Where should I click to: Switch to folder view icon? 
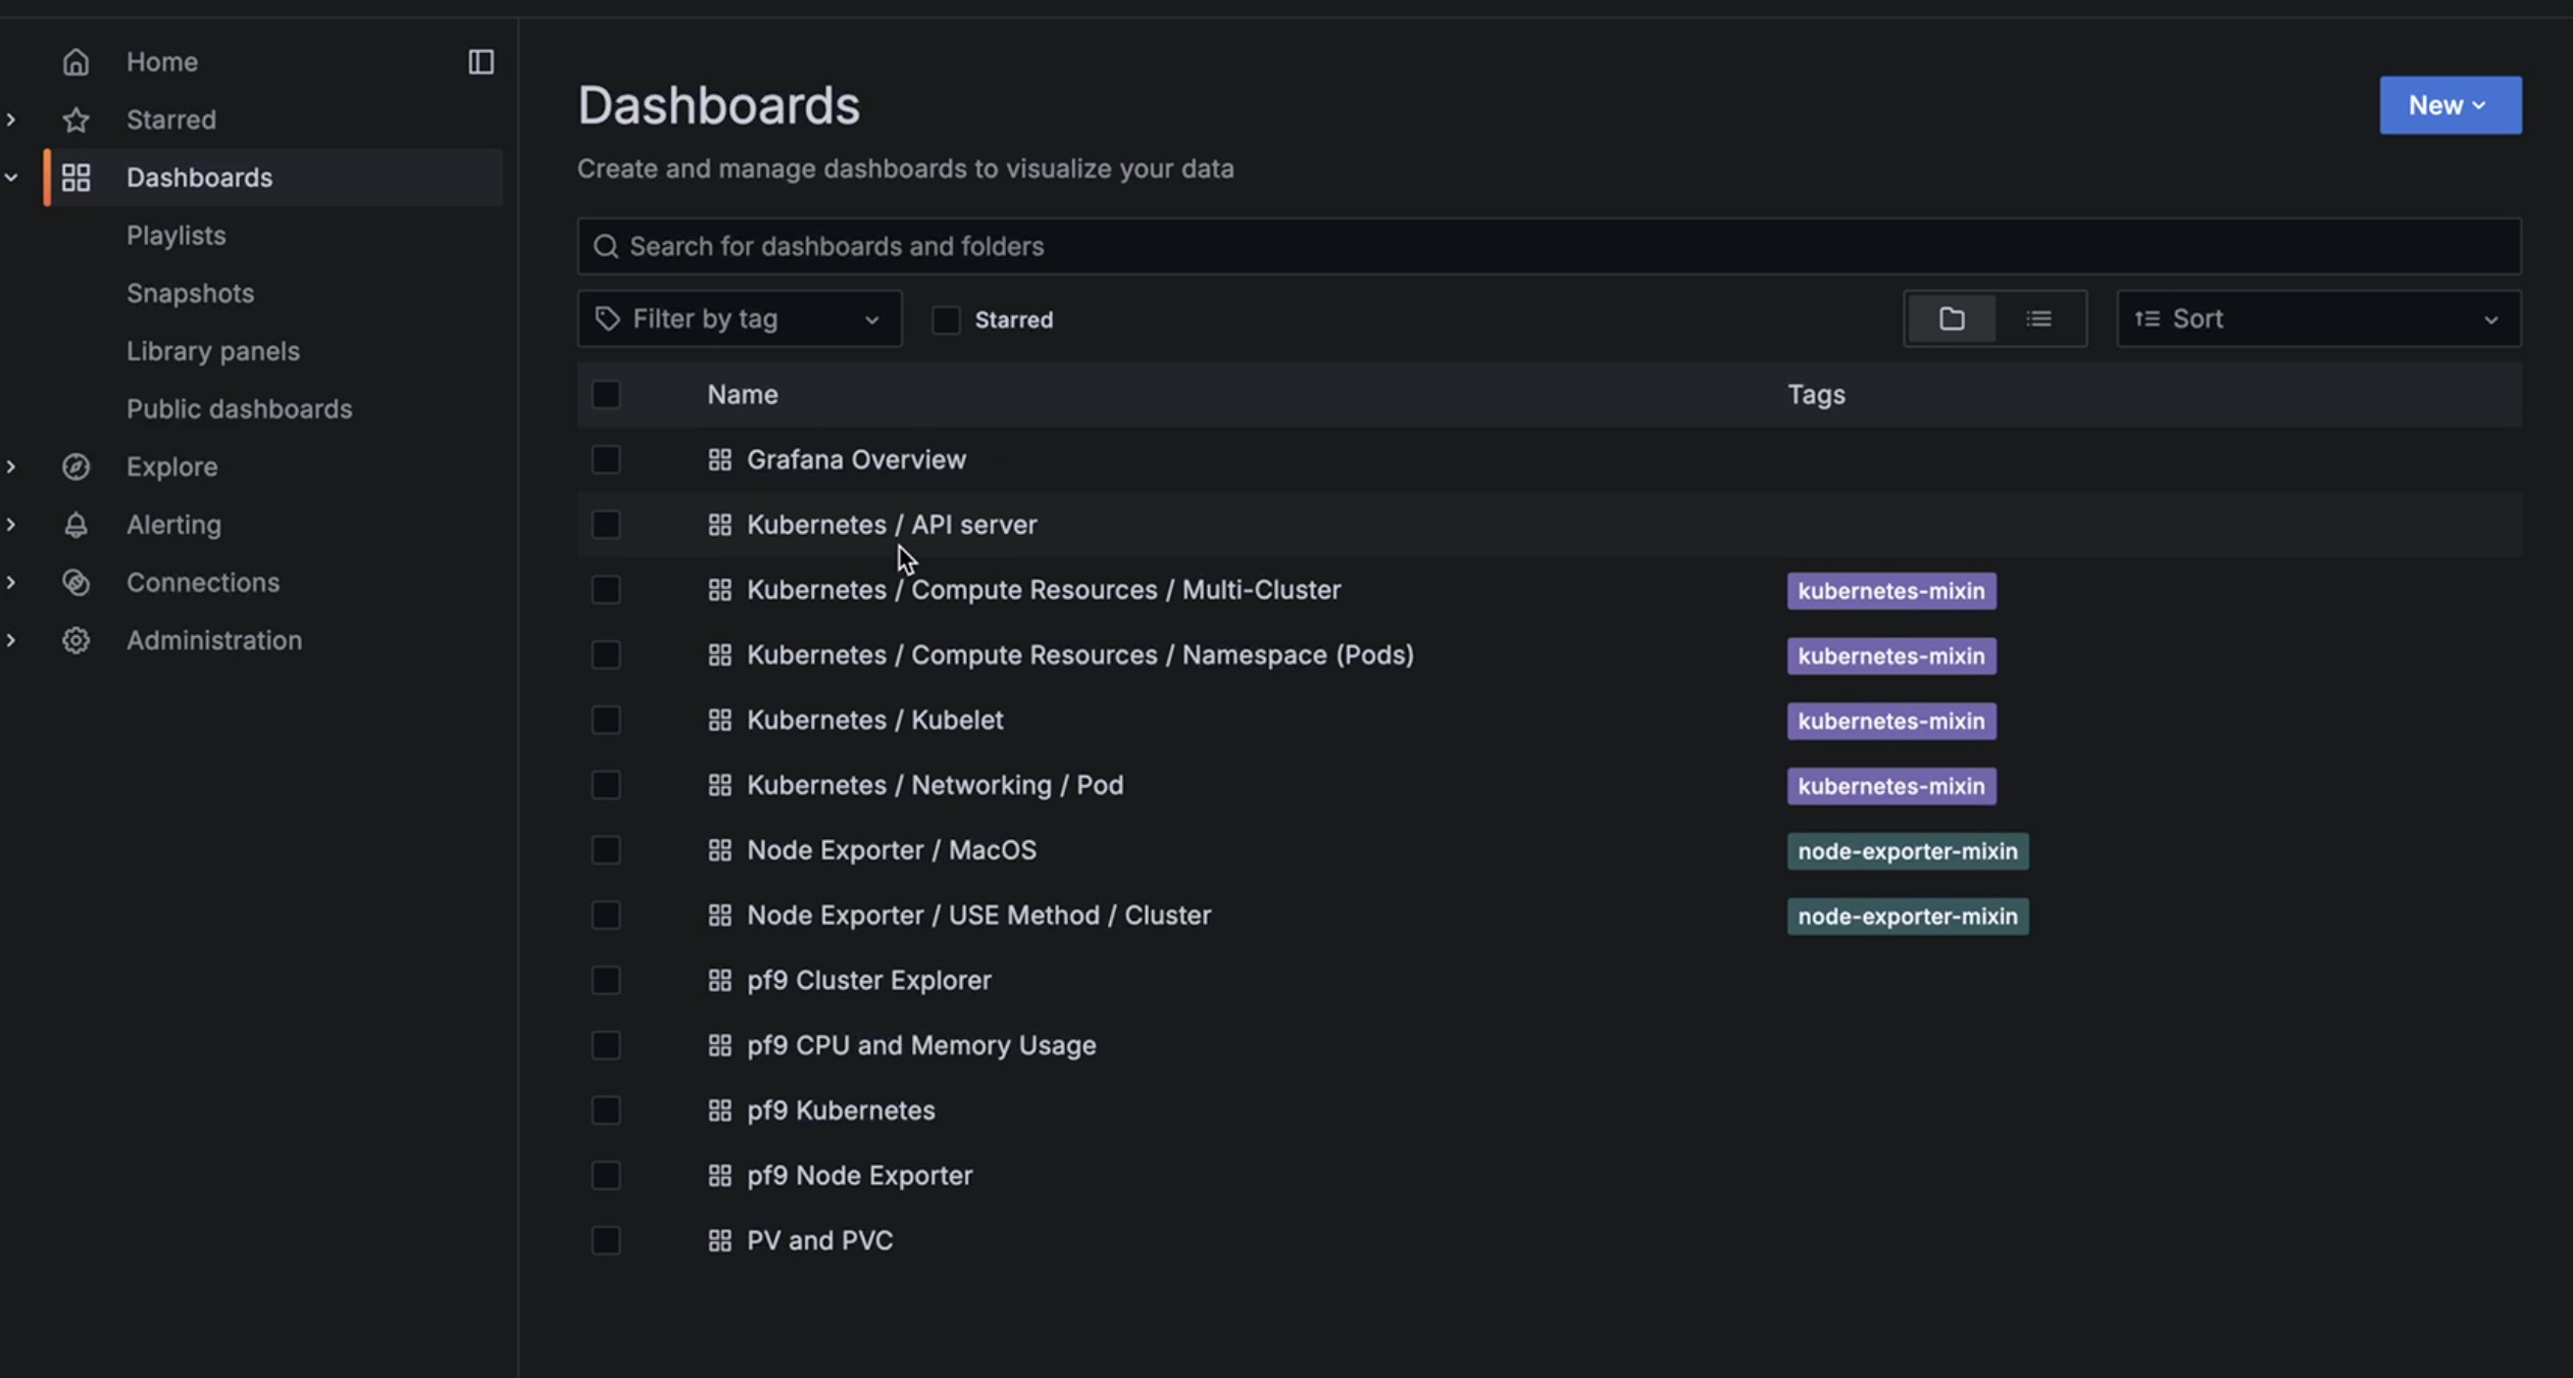point(1950,320)
